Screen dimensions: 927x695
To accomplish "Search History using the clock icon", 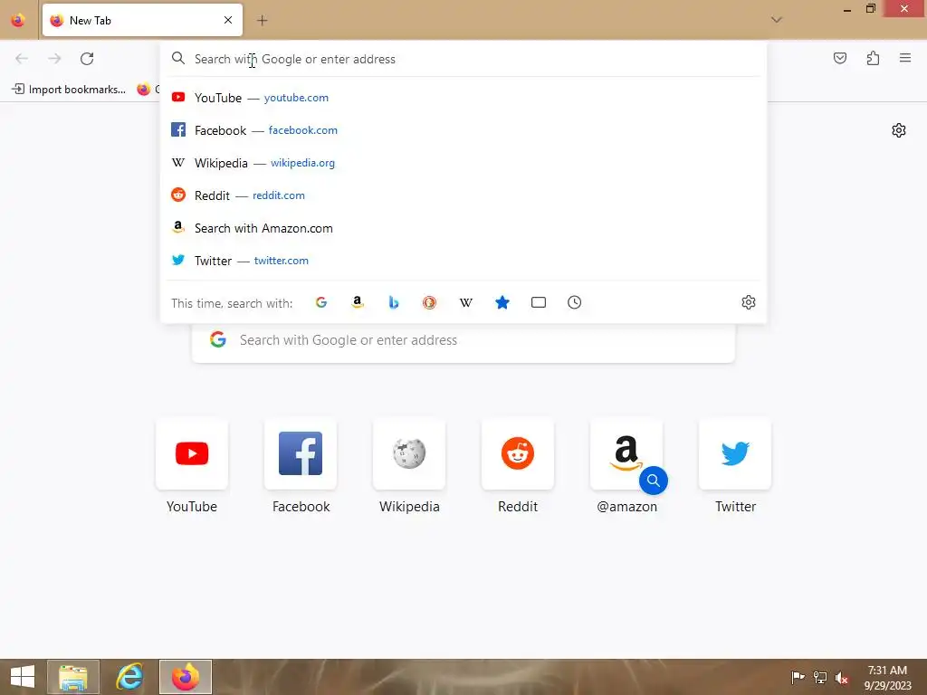I will pos(575,302).
